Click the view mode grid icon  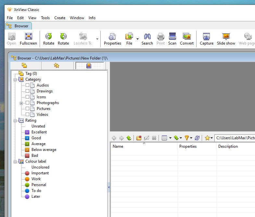164,138
